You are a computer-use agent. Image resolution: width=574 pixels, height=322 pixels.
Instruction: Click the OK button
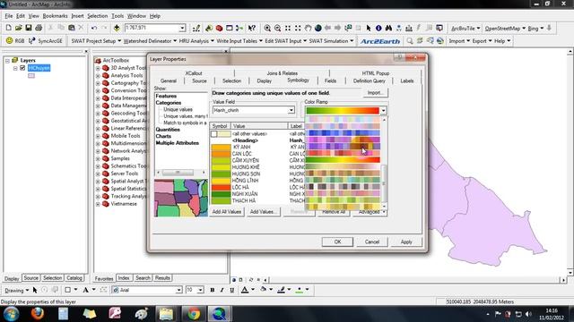coord(337,241)
